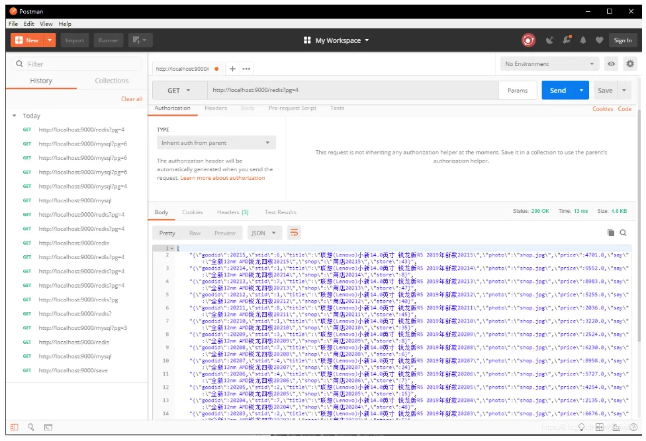Viewport: 646px width, 441px height.
Task: Open the response Cookies tab
Action: tap(193, 212)
